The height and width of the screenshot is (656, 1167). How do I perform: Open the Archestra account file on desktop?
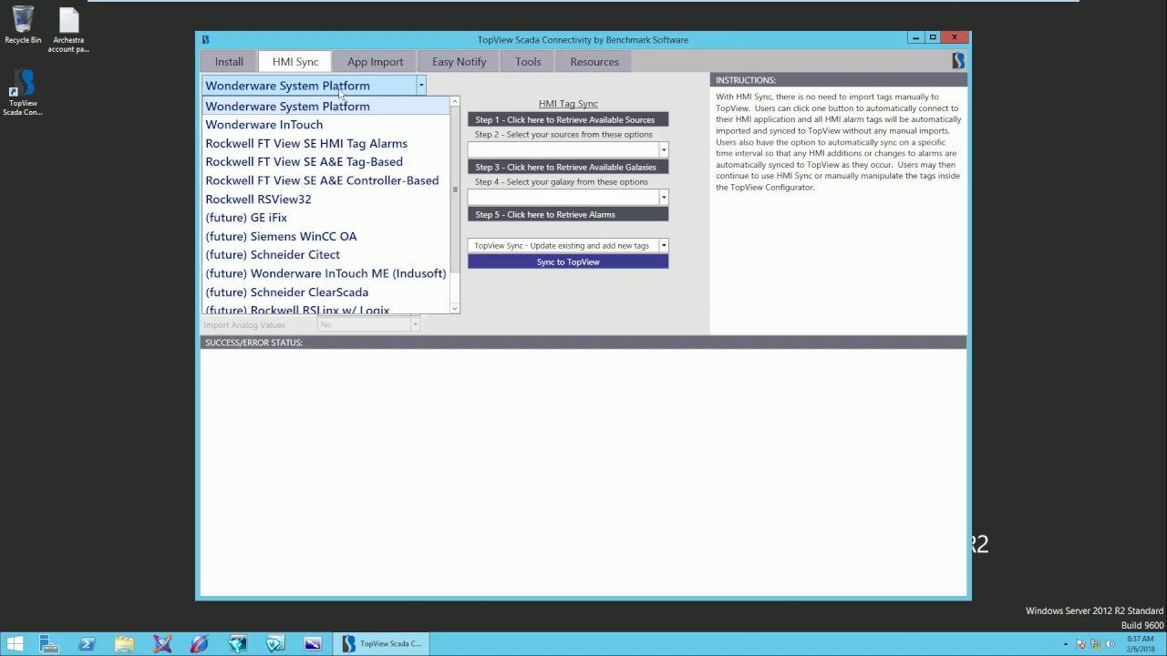coord(68,30)
